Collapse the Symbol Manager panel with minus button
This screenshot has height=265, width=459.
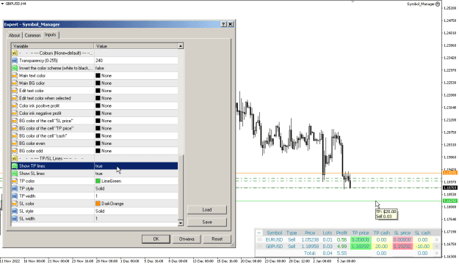point(259,233)
